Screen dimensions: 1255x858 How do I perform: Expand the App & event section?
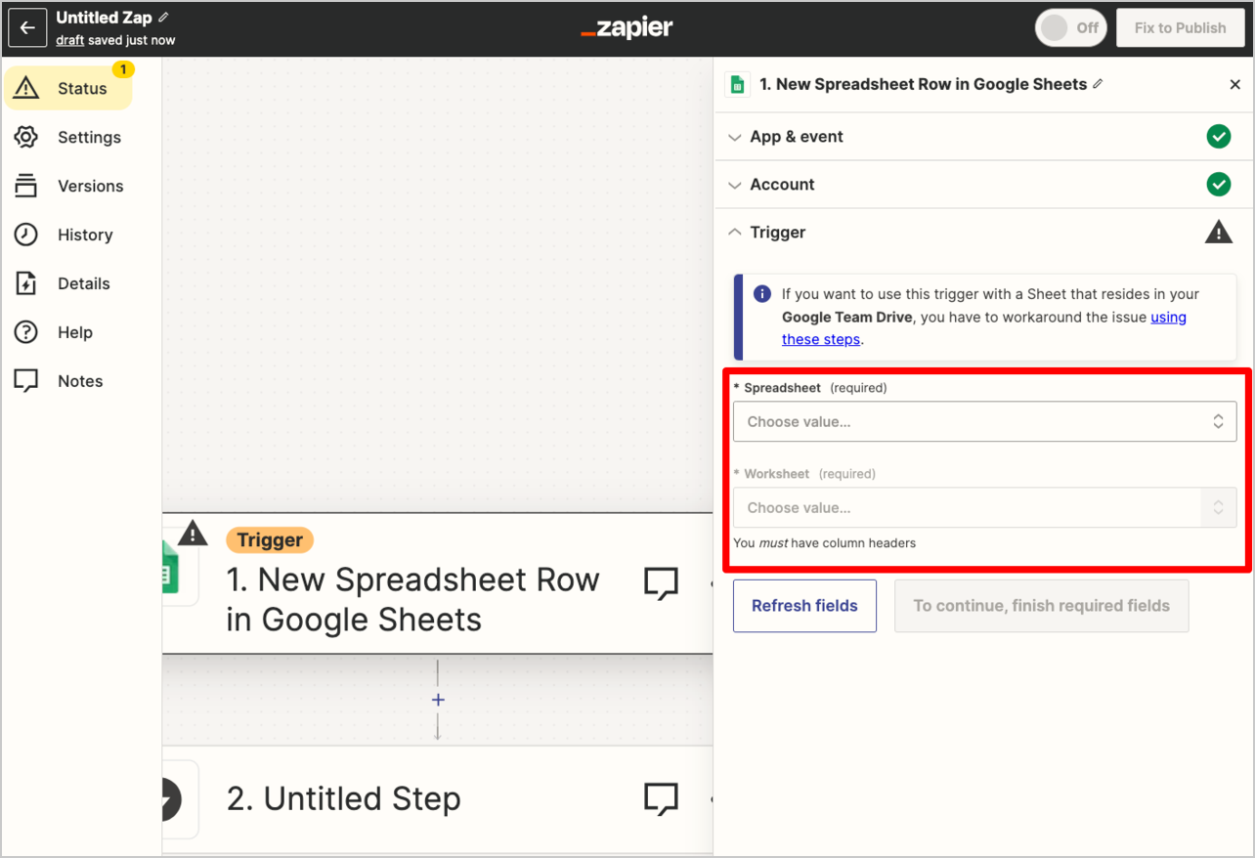(983, 137)
